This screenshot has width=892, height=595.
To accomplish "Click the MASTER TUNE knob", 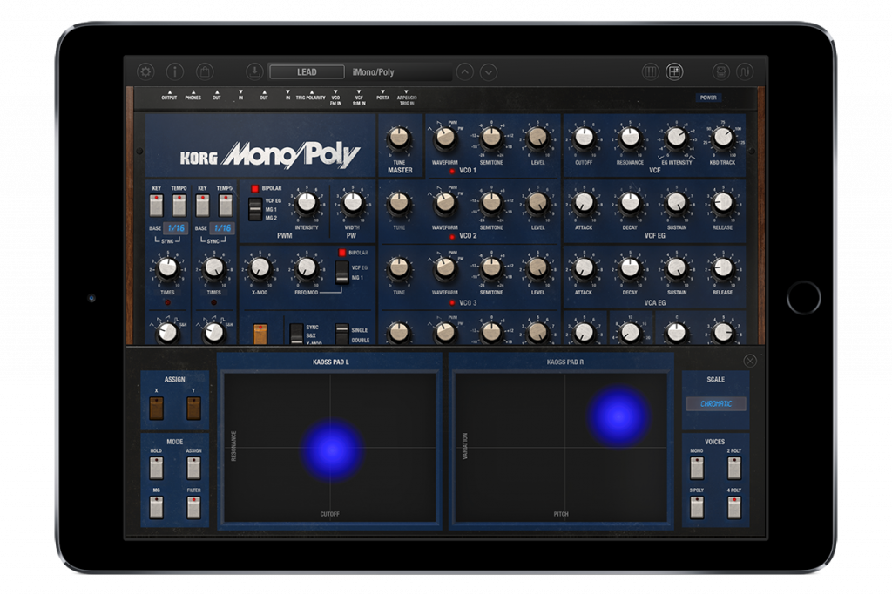I will (x=399, y=139).
